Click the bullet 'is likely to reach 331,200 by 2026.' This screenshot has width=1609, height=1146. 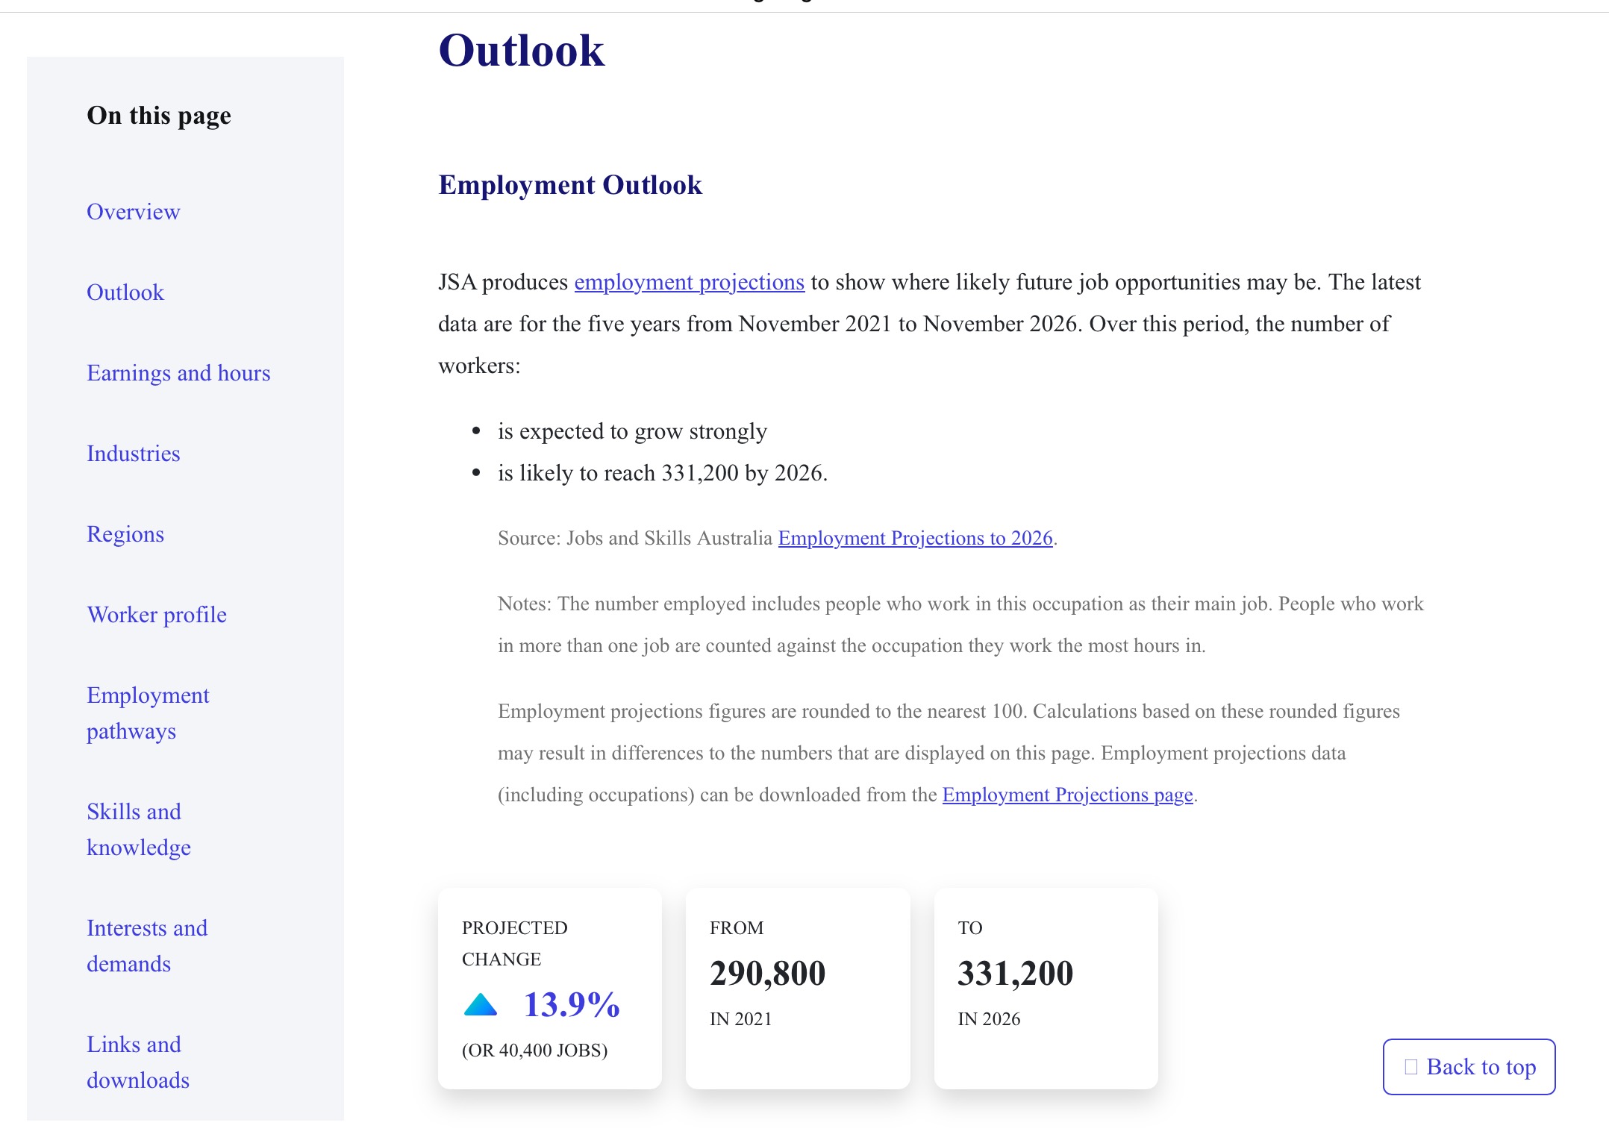[663, 473]
